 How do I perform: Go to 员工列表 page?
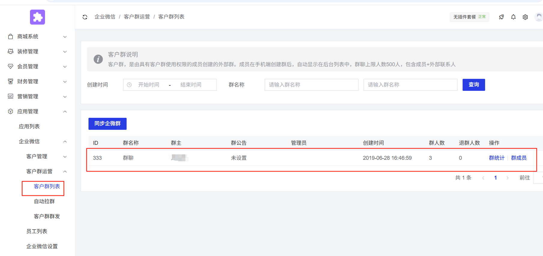(x=37, y=231)
